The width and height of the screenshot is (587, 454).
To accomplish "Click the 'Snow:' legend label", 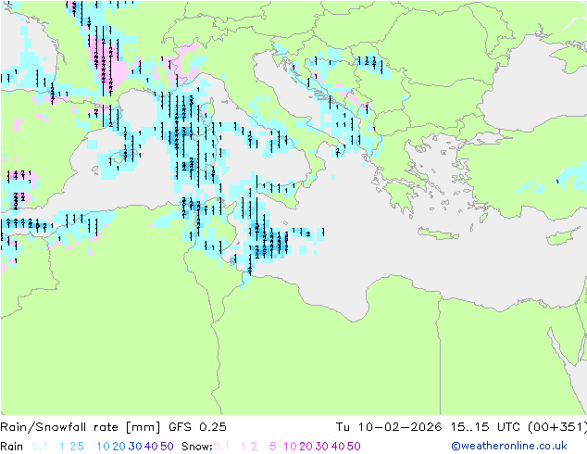I will [x=197, y=447].
